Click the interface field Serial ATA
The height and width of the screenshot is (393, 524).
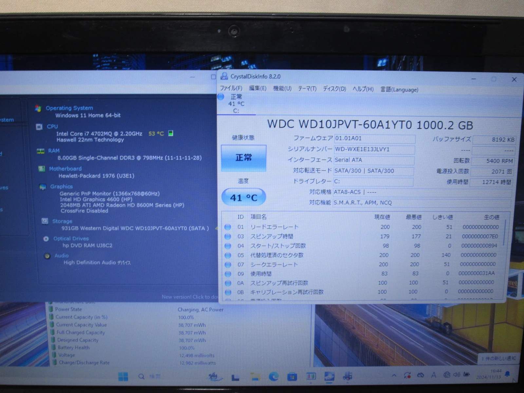coord(374,160)
